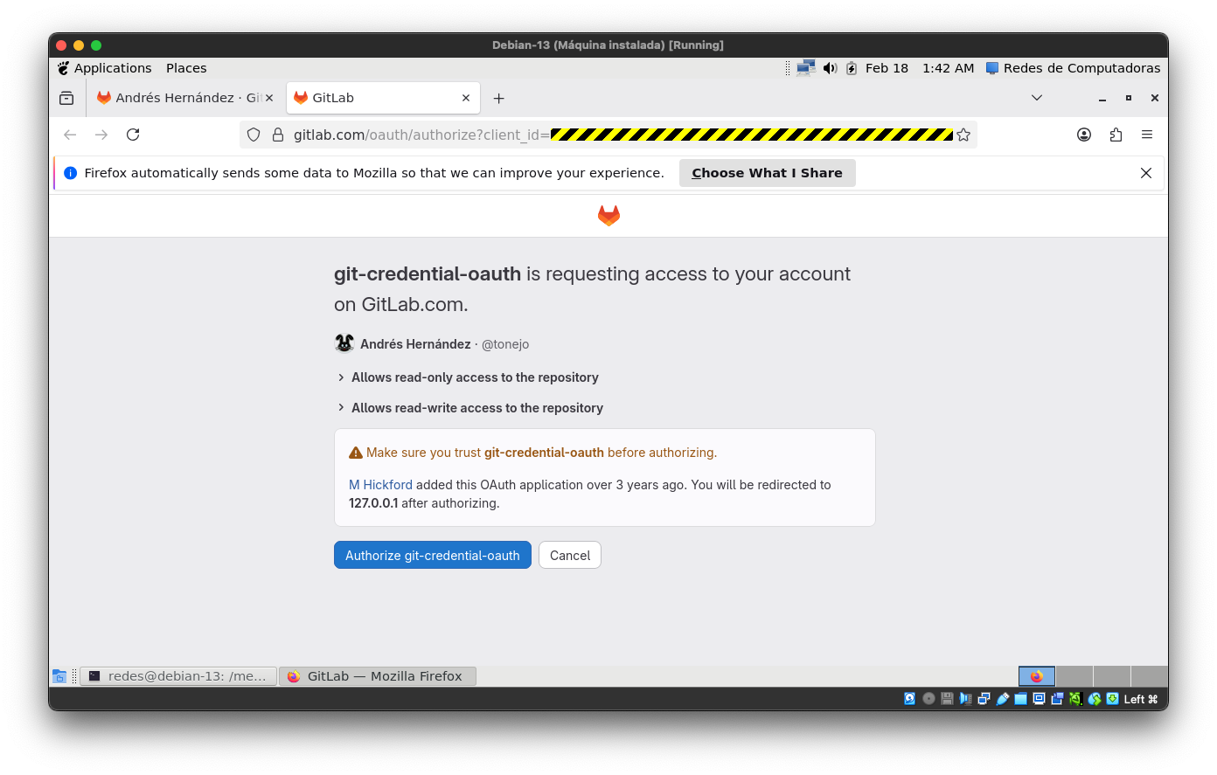
Task: Click the address bar URL field
Action: 608,135
